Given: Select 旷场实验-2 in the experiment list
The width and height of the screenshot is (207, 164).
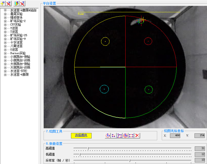Looking at the screenshot, I should pos(18,21).
